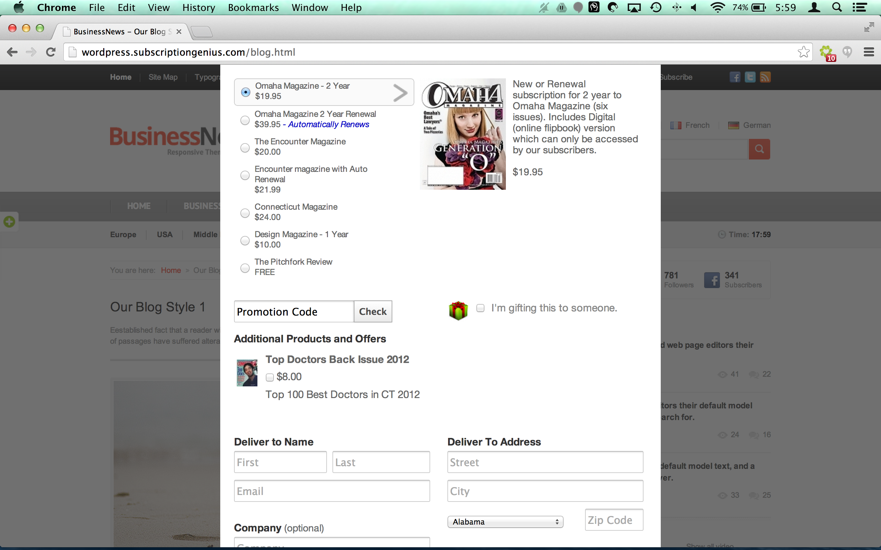Check Top Doctors Back Issue $8.00 box

point(270,377)
